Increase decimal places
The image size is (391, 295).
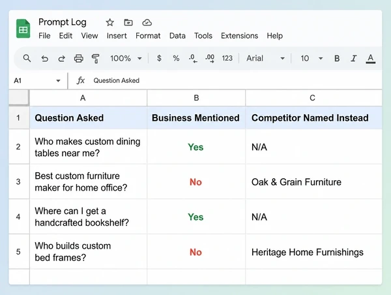(x=210, y=59)
